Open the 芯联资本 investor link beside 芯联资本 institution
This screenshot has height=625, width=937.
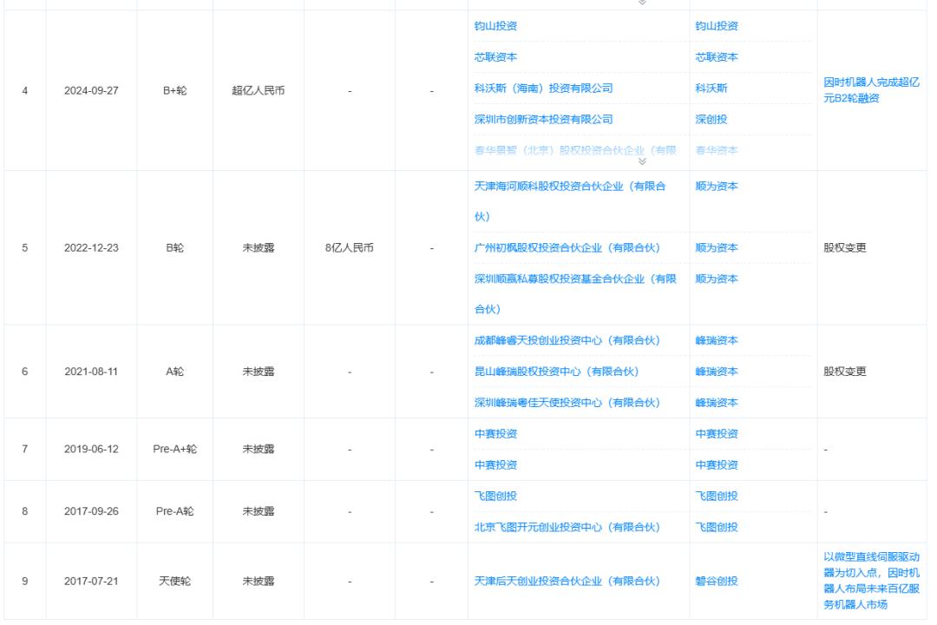pyautogui.click(x=495, y=56)
